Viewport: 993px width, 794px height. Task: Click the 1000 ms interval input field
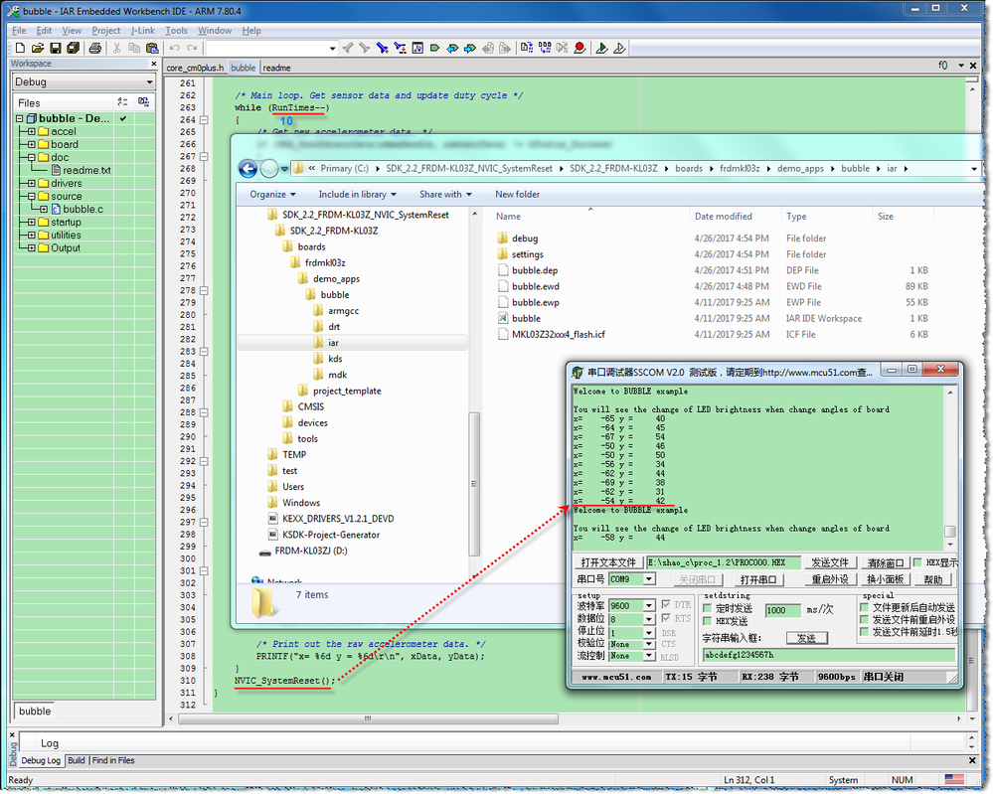(782, 610)
